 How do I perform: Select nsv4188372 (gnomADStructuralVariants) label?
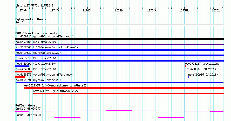coord(44,75)
